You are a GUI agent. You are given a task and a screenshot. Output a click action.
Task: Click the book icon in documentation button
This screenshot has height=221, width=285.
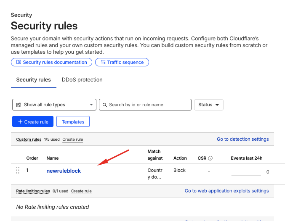pos(19,62)
